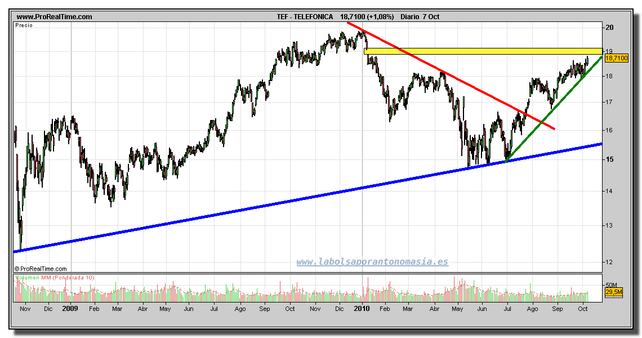Click the 14 price axis label
642x338 pixels.
pos(609,191)
